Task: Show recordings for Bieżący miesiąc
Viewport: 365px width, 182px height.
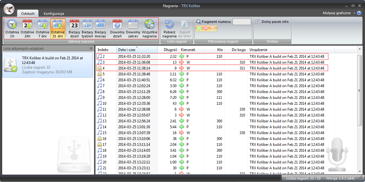Action: click(100, 28)
